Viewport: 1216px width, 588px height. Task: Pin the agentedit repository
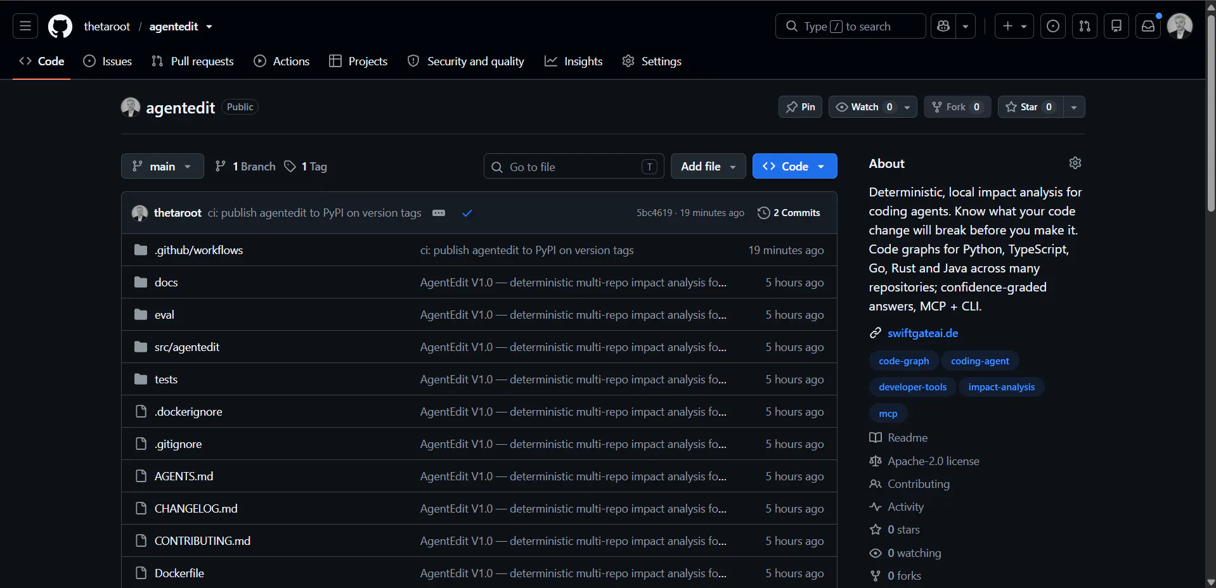pos(800,107)
